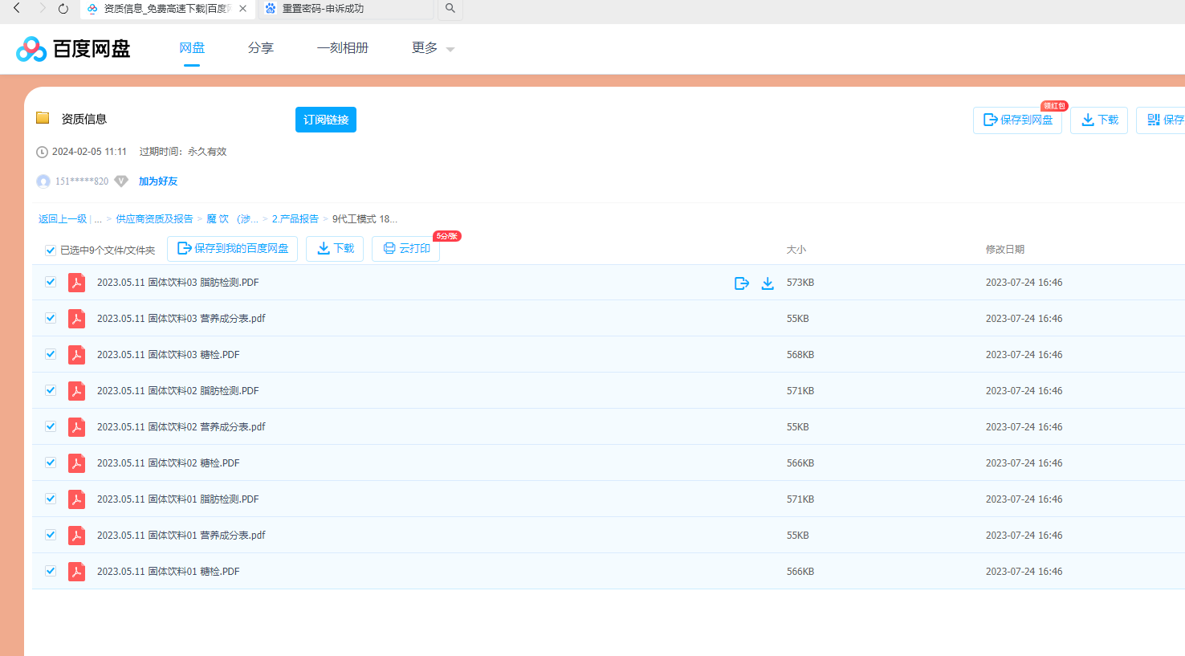Toggle the select-all files checkbox
The height and width of the screenshot is (656, 1185).
[x=51, y=251]
